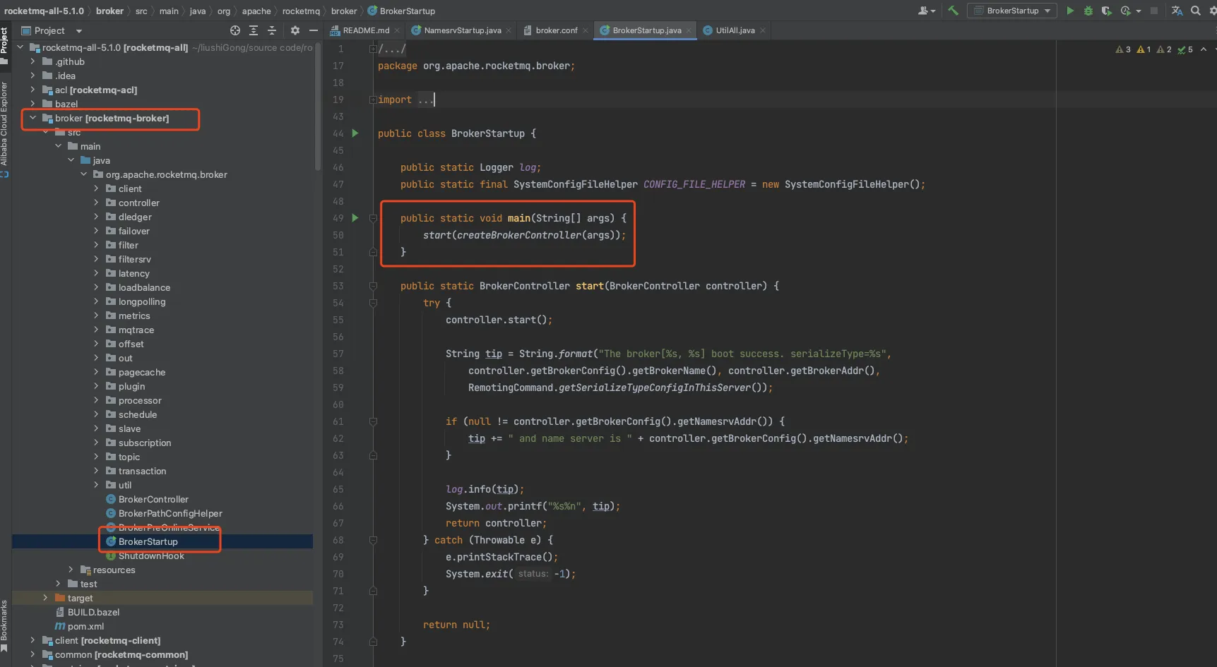Open BrokerController class in project tree
Image resolution: width=1217 pixels, height=667 pixels.
point(153,499)
